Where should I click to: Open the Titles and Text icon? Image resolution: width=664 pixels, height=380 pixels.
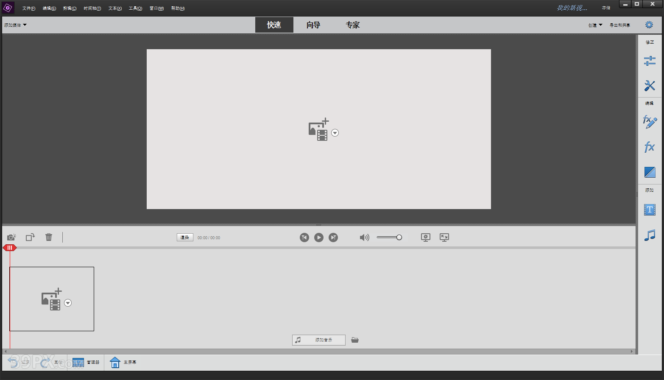pyautogui.click(x=649, y=210)
